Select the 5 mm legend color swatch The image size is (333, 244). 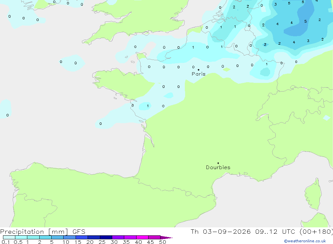[57, 237]
